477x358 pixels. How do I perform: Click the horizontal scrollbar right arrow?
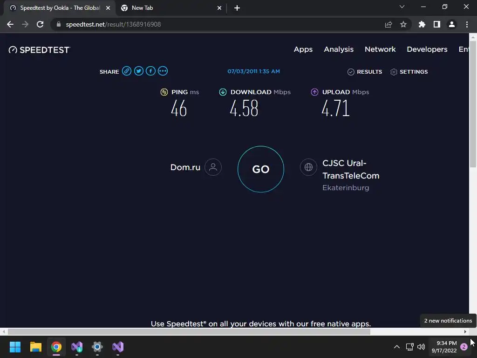point(465,331)
